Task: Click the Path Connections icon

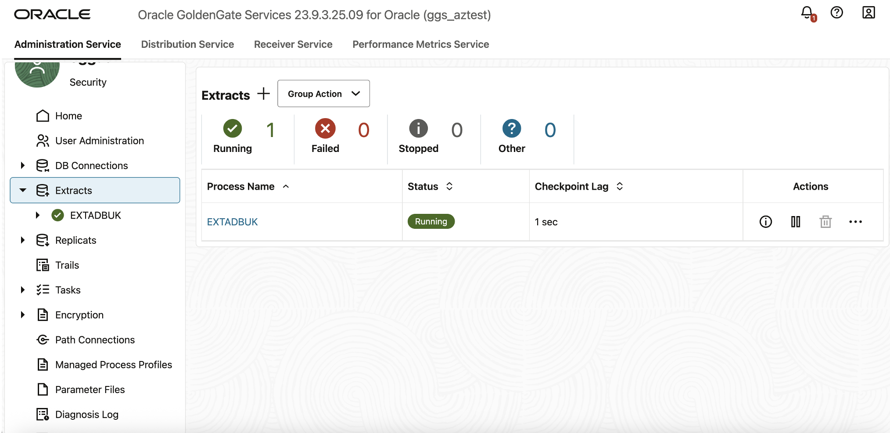Action: tap(43, 340)
